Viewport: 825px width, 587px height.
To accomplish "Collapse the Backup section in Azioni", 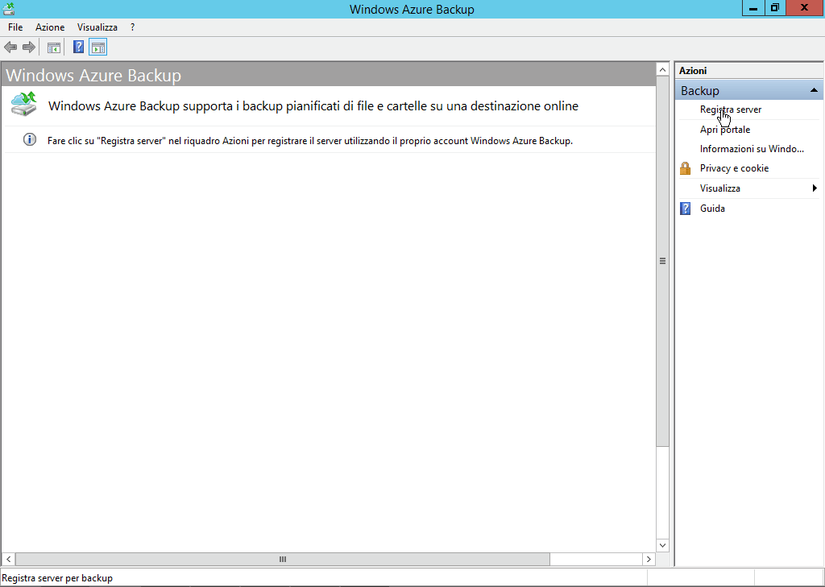I will click(814, 90).
